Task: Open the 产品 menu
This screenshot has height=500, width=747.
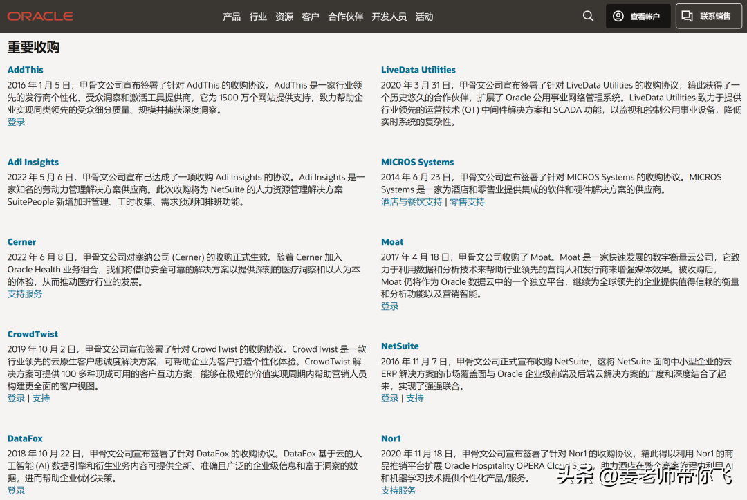Action: (x=232, y=17)
